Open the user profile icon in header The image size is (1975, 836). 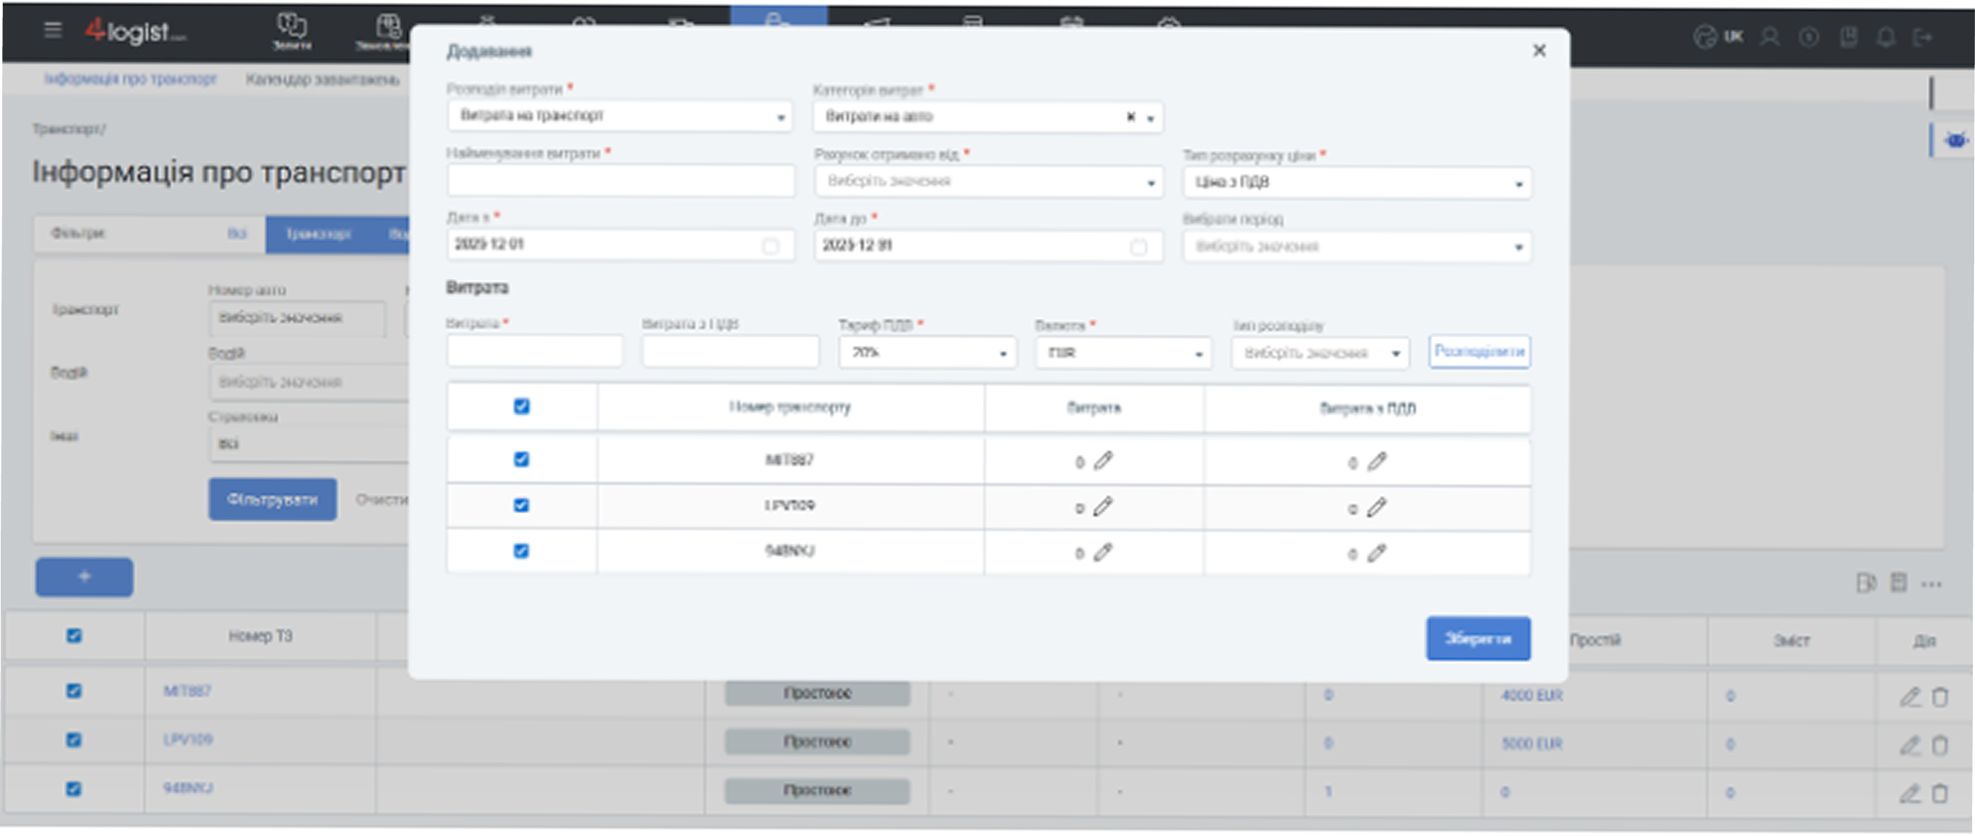1769,37
